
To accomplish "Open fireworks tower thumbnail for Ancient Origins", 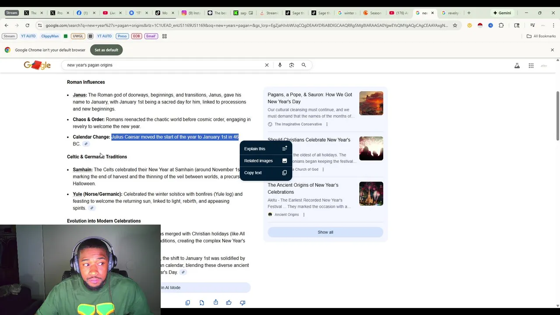I will point(371,193).
